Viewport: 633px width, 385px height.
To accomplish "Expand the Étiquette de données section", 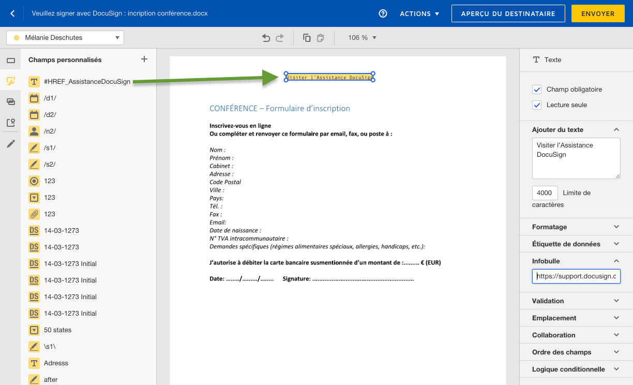I will (x=616, y=244).
